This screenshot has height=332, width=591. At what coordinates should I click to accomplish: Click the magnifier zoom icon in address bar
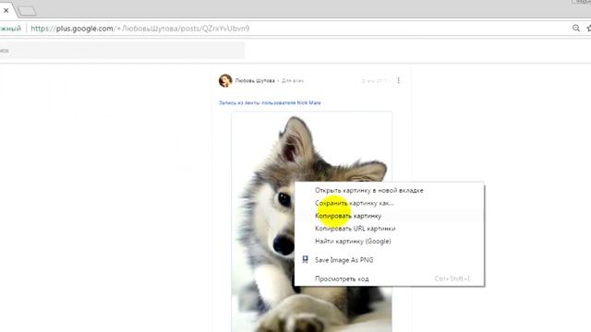(x=576, y=29)
